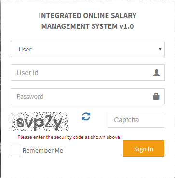Select the 'User' text in the combo box
Screen dimensions: 175x178
click(x=25, y=50)
